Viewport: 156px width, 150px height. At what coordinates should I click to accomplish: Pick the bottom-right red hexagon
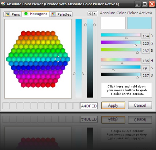(x=53, y=85)
